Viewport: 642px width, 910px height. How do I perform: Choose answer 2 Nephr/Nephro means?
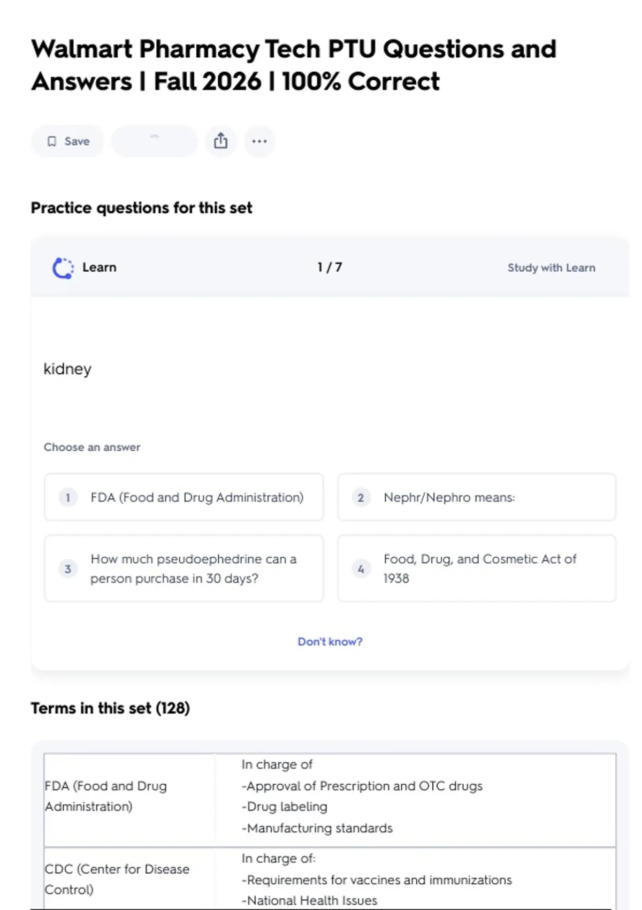[477, 497]
